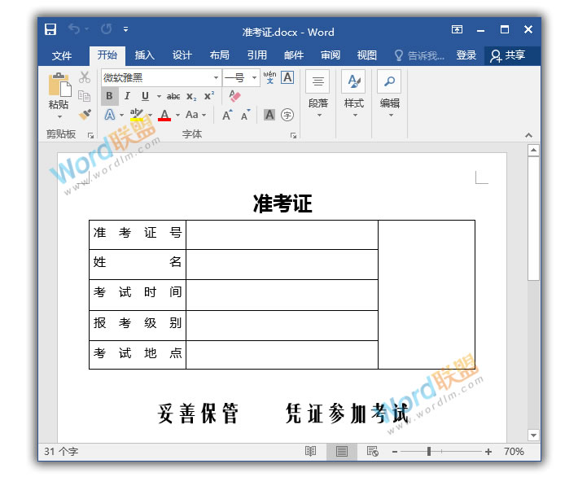Click the Subscript x₂ icon
578x477 pixels.
191,96
